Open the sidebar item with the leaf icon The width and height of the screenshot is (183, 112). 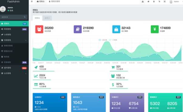[14, 35]
